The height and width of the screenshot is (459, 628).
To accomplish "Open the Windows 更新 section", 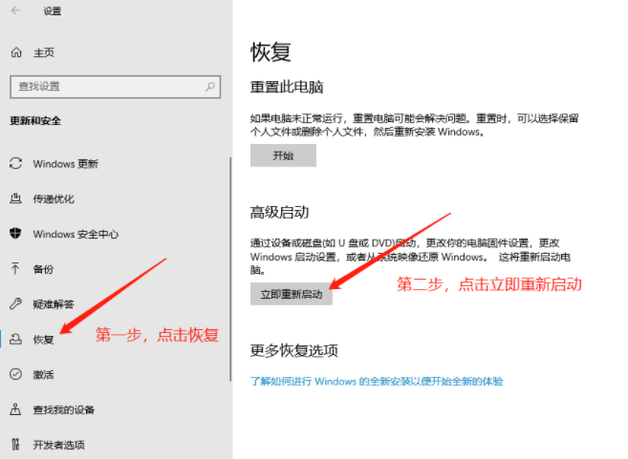I will pos(66,163).
